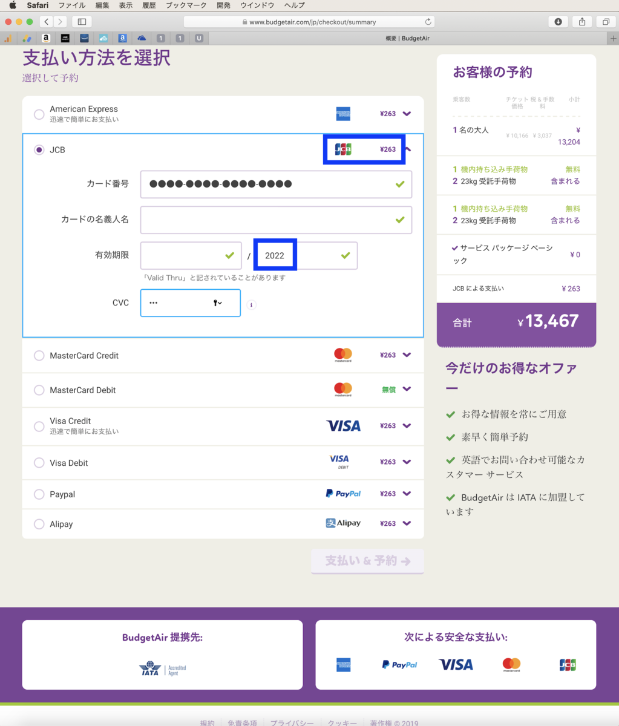Show the tab overview
Viewport: 619px width, 726px height.
[x=605, y=22]
